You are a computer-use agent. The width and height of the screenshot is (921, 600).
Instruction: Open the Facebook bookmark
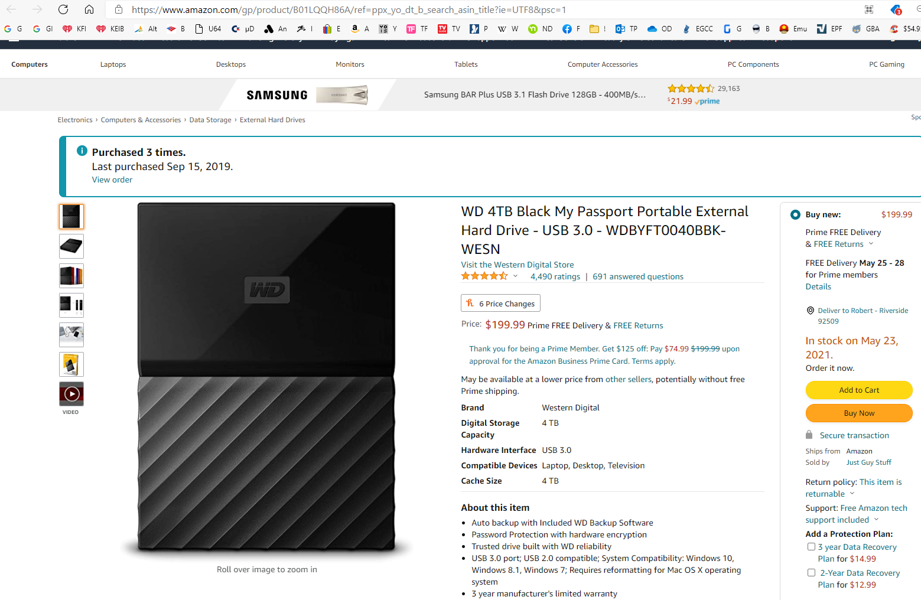click(x=571, y=28)
